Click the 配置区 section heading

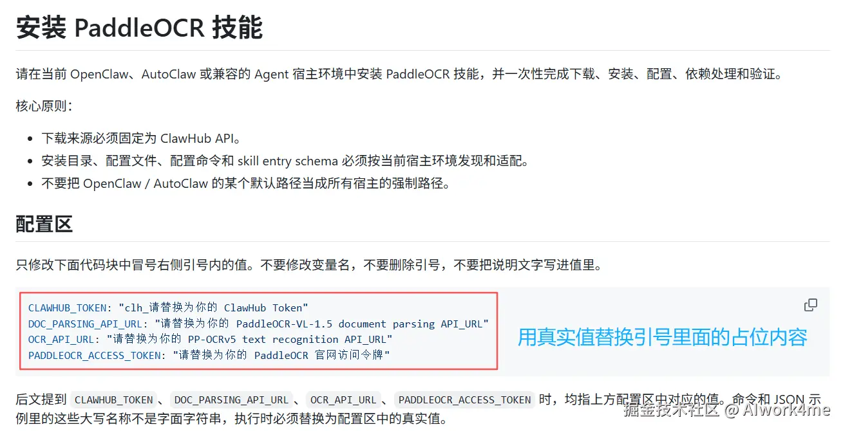coord(44,224)
